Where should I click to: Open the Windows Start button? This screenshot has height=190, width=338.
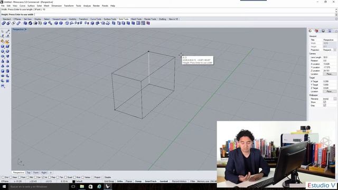tap(4, 186)
